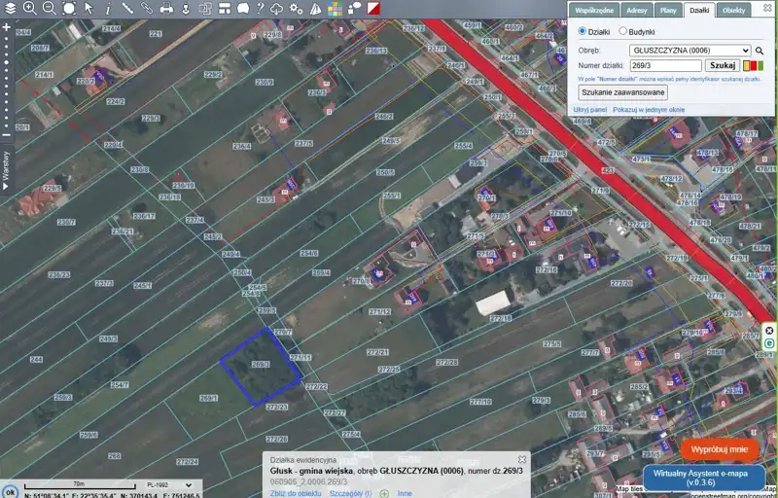
Task: Open the Obręb GŁUSZCZYZNA dropdown
Action: click(x=690, y=50)
